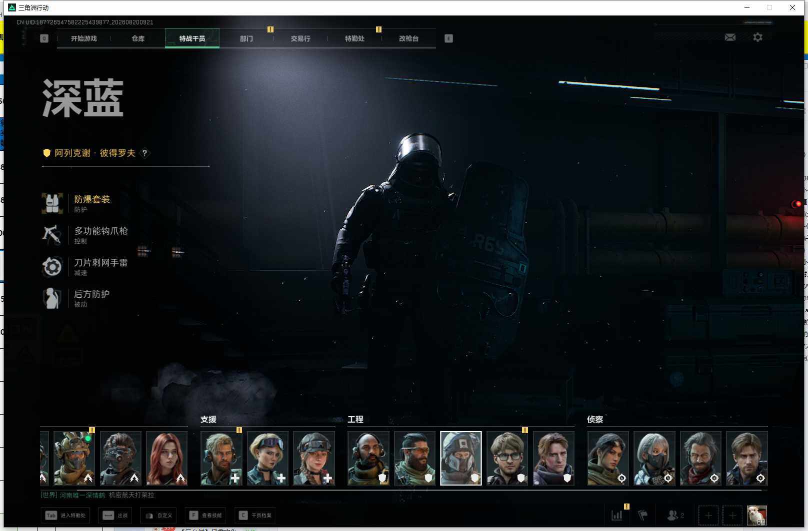Select assault operator wearing night-vision goggles
The image size is (808, 531).
(x=120, y=459)
